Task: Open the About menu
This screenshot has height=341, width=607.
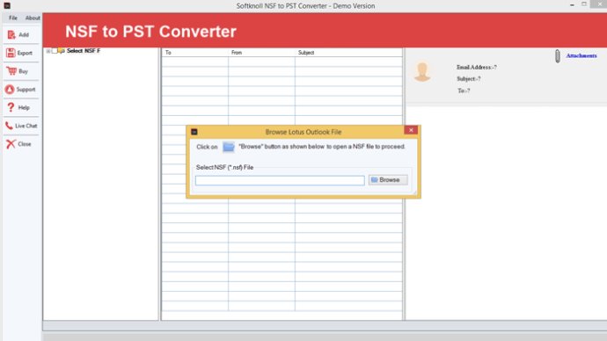Action: tap(33, 18)
